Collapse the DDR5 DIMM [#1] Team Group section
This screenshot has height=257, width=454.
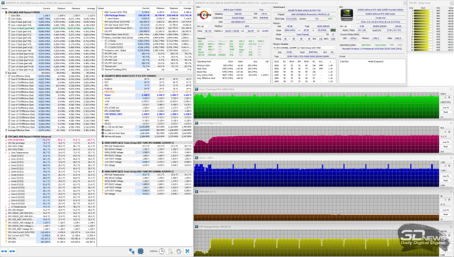click(99, 142)
